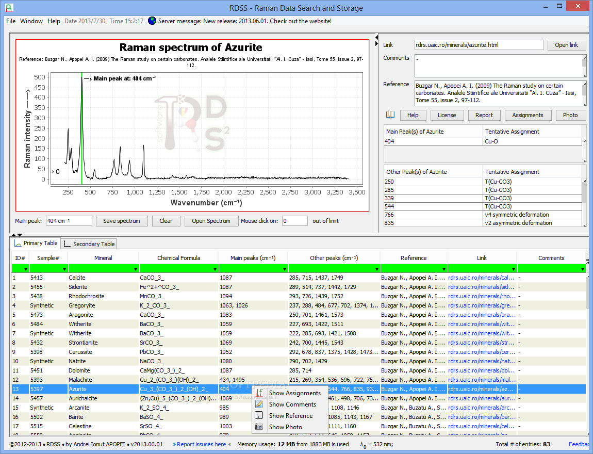Screen dimensions: 593x454
Task: Choose Show Assignments from context menu
Action: click(290, 393)
